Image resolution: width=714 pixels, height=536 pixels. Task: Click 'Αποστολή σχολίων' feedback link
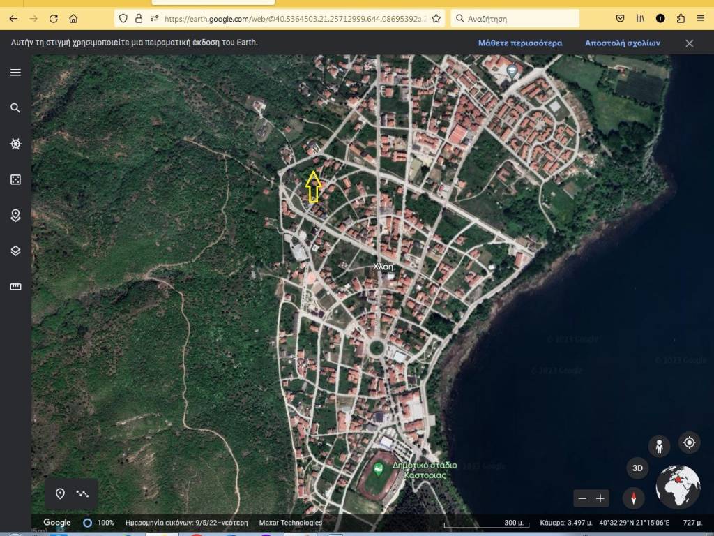pos(622,43)
